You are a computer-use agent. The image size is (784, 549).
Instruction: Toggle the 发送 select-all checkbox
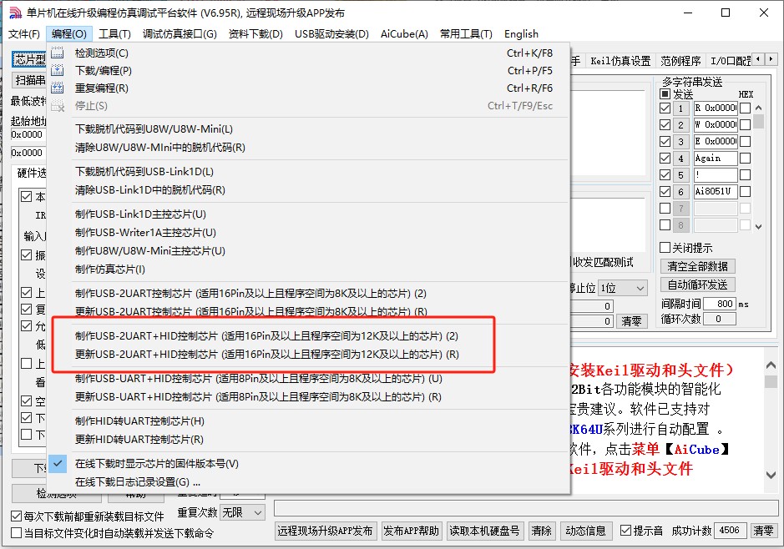point(665,94)
